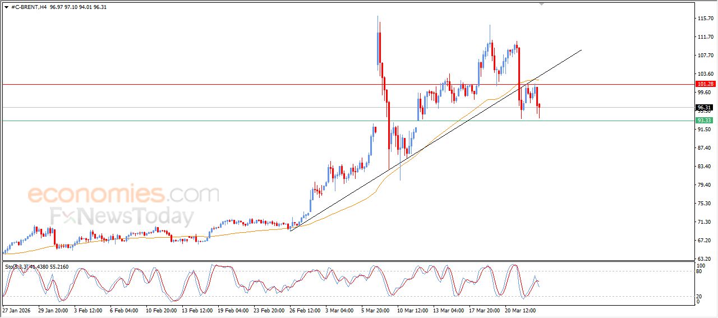Select the upper right end of the black trendline
The width and height of the screenshot is (718, 318).
581,50
